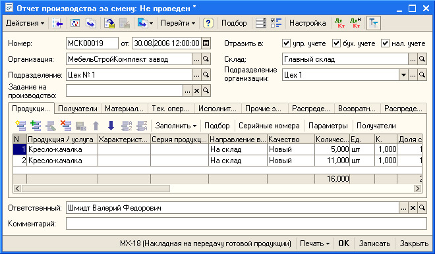Click scroll right arrow of table
435x254 pixels.
click(x=417, y=189)
